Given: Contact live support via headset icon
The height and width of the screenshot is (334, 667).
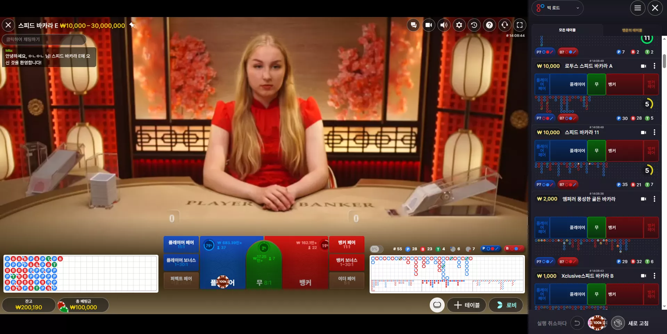Looking at the screenshot, I should [x=505, y=25].
